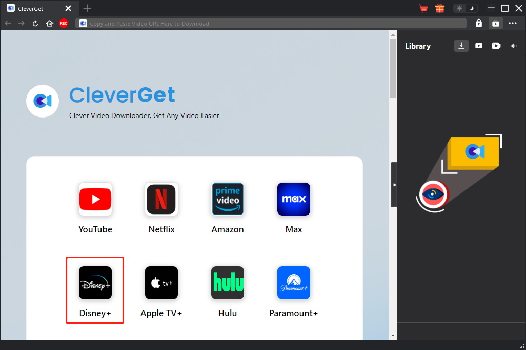Launch the Hulu shortcut icon
Screen dimensions: 526x350
tap(228, 283)
